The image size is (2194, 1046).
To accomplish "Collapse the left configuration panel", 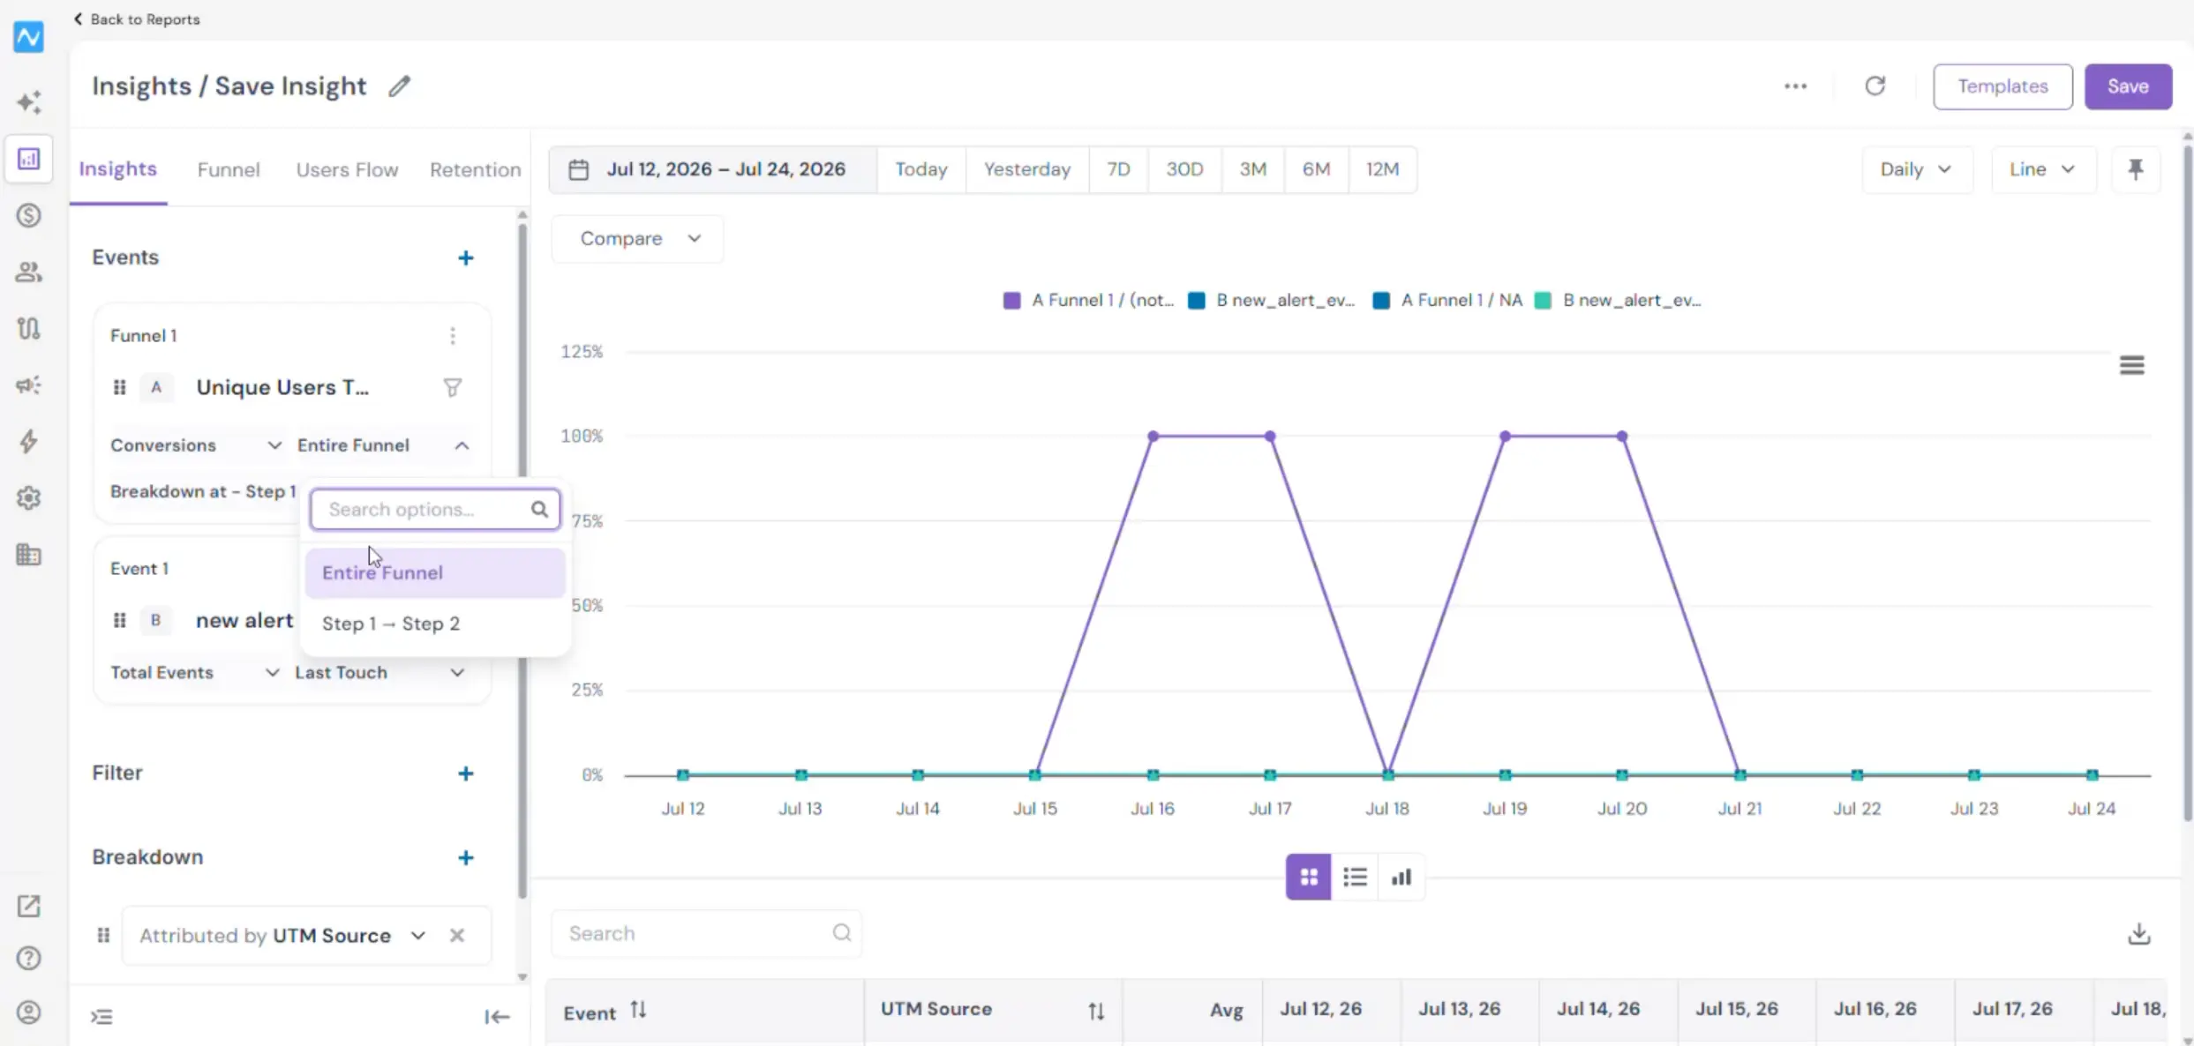I will (x=497, y=1017).
